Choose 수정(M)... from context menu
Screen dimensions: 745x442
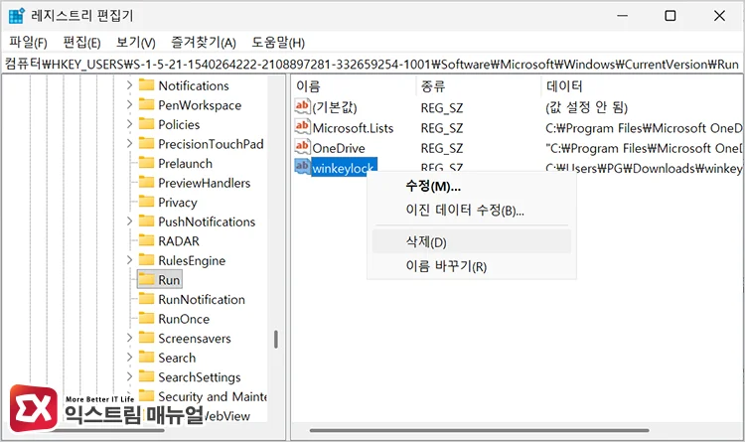tap(471, 186)
